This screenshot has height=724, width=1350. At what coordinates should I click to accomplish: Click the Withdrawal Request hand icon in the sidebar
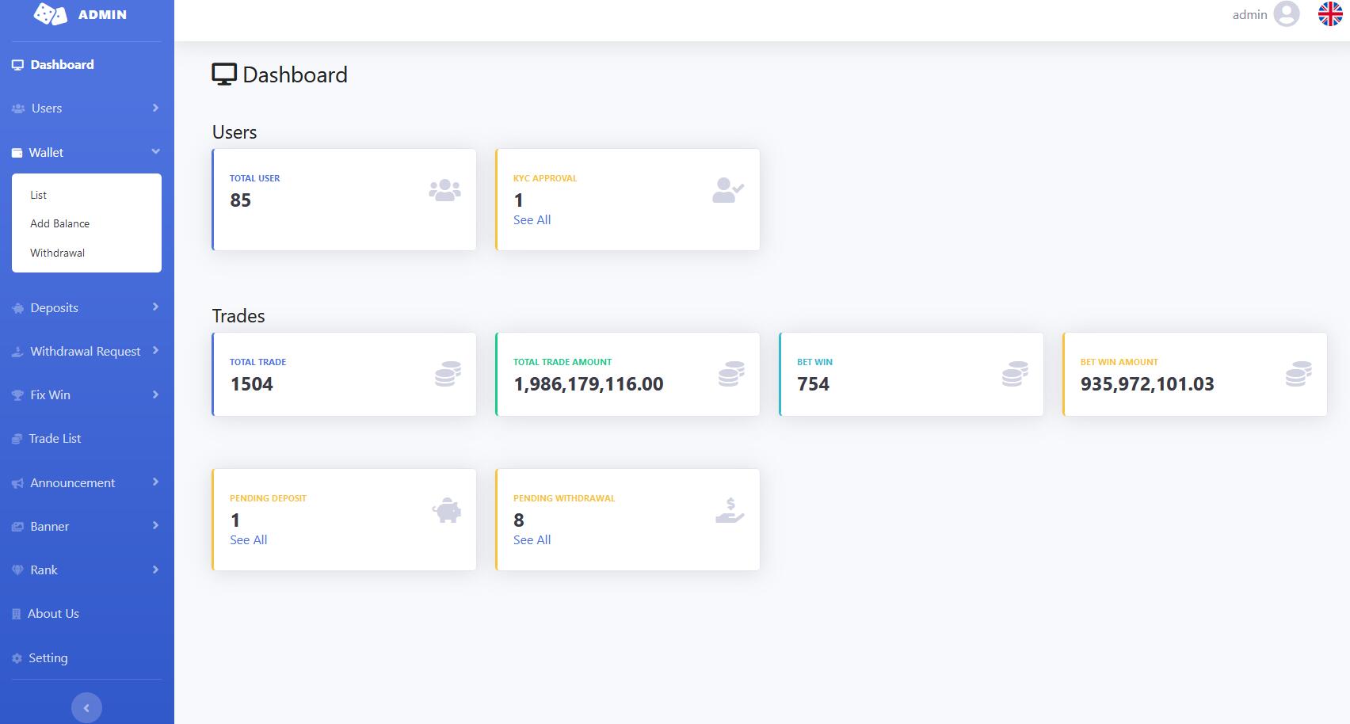(17, 352)
